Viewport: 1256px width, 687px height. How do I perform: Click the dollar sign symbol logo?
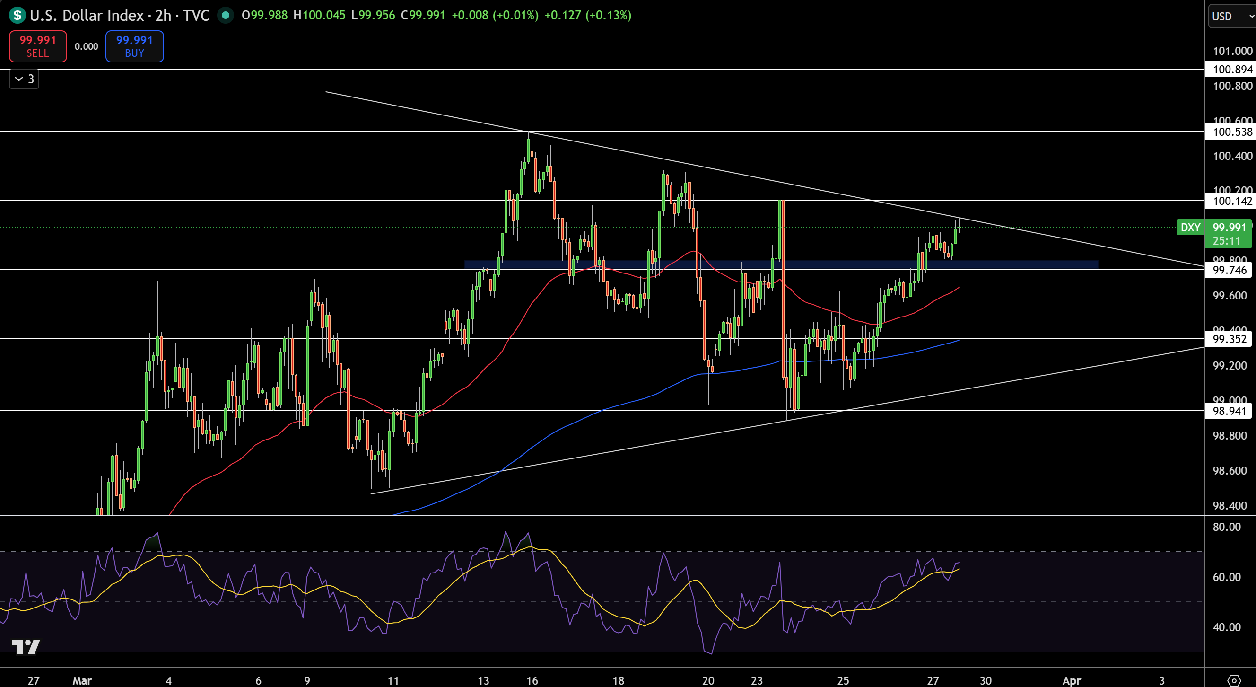coord(17,15)
